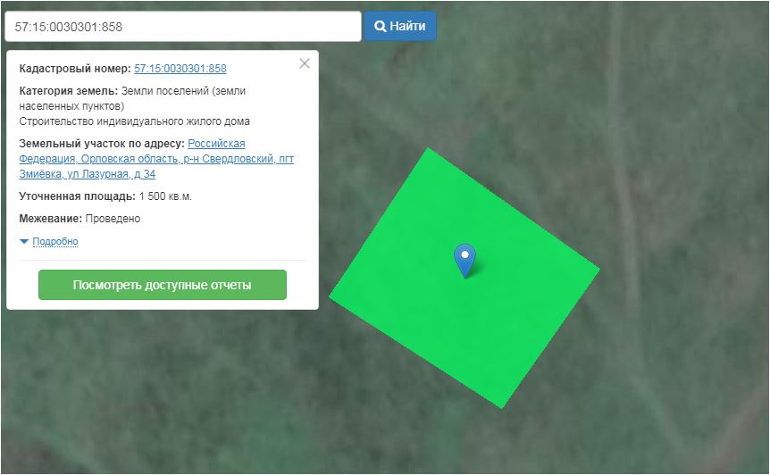Click Посмотреть доступные отчеты button

pos(163,285)
